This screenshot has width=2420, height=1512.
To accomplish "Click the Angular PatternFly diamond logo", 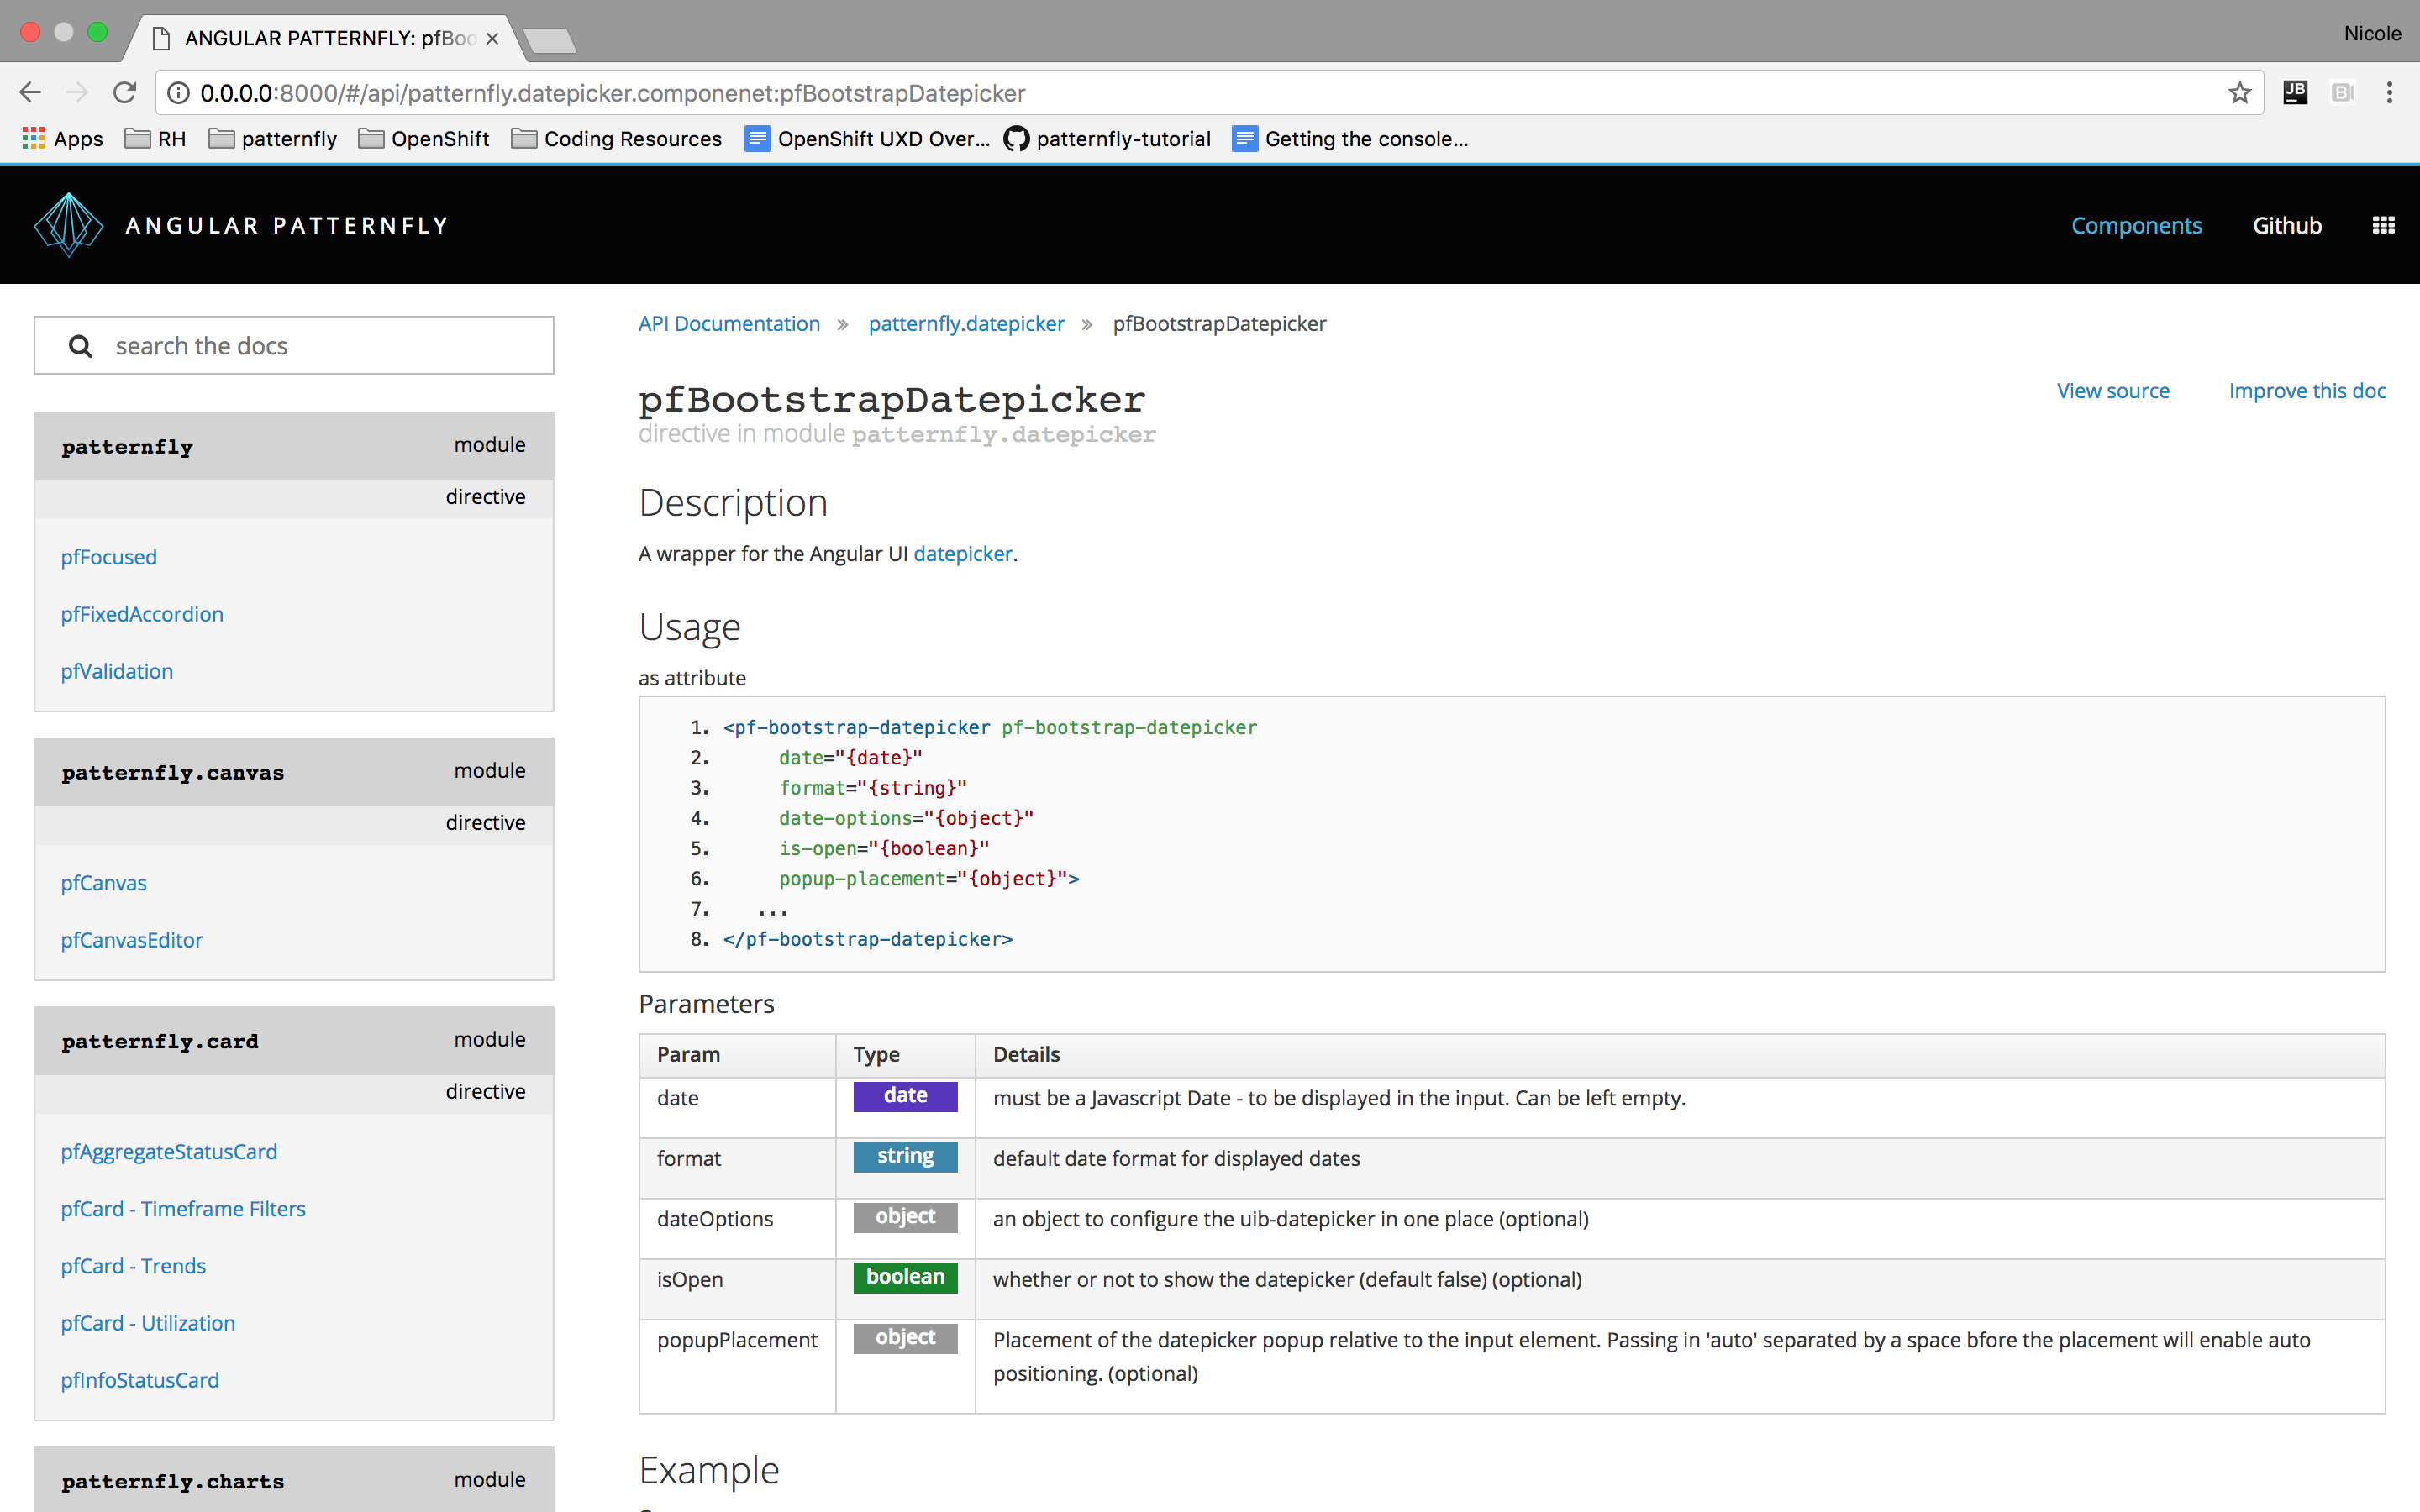I will pyautogui.click(x=68, y=225).
